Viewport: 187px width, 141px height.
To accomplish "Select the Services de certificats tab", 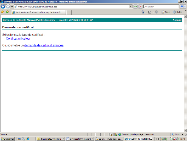I will pyautogui.click(x=39, y=12).
